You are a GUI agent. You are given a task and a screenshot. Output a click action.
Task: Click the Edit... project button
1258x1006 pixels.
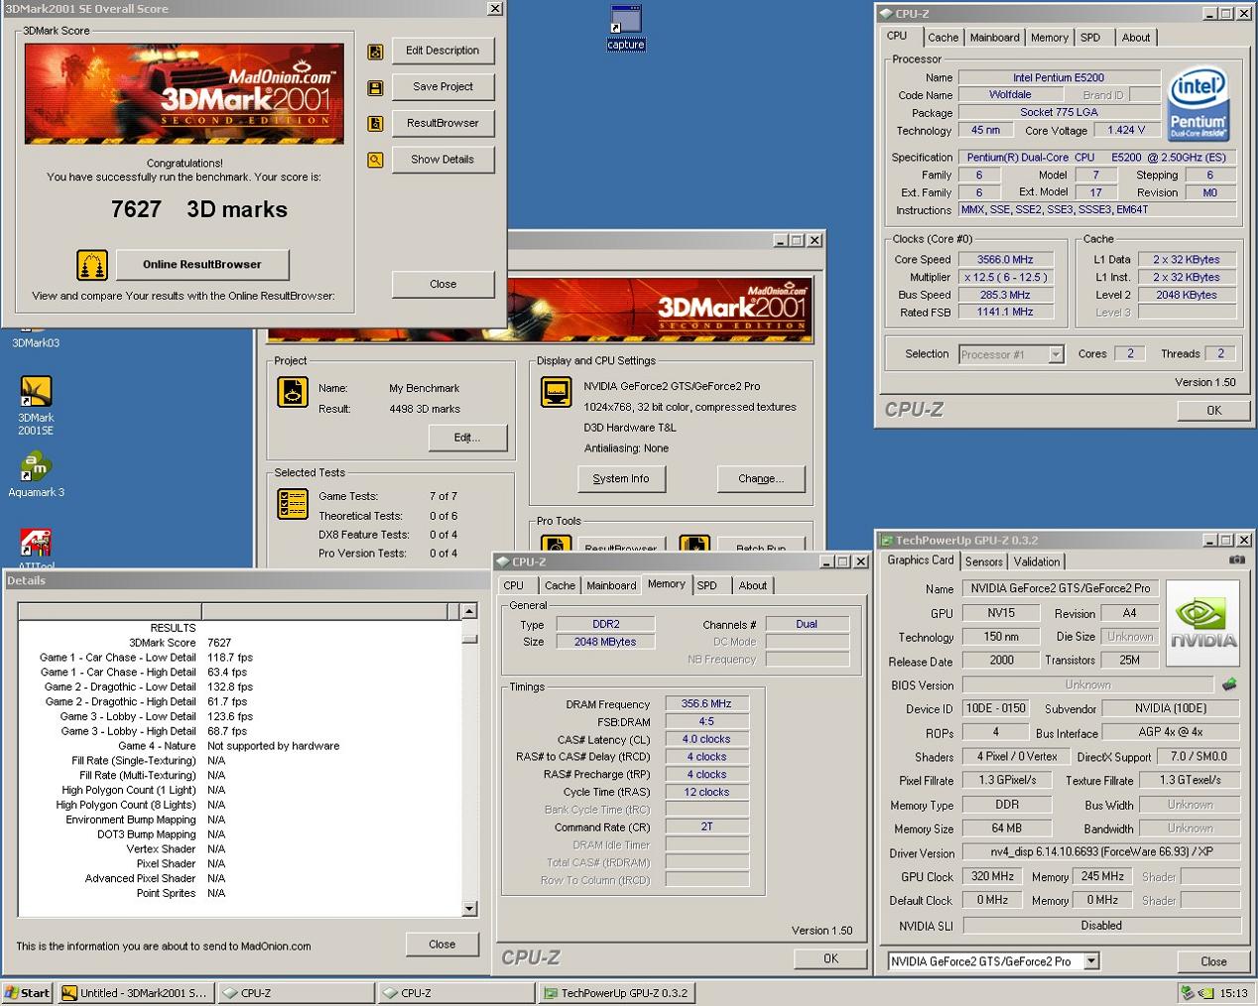click(467, 438)
